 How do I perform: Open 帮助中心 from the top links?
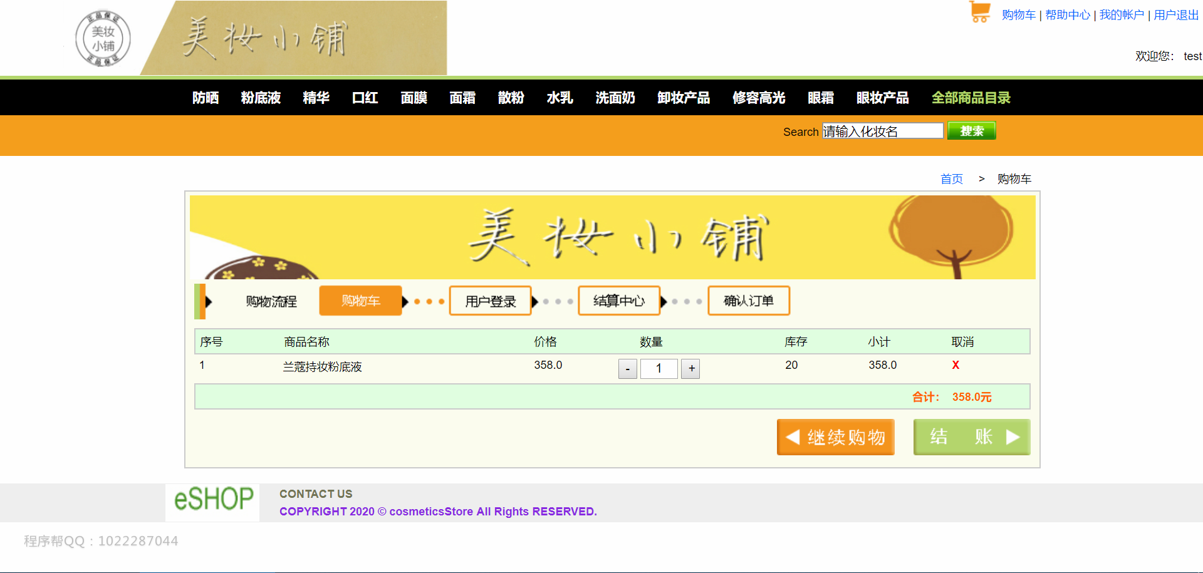click(x=1068, y=15)
